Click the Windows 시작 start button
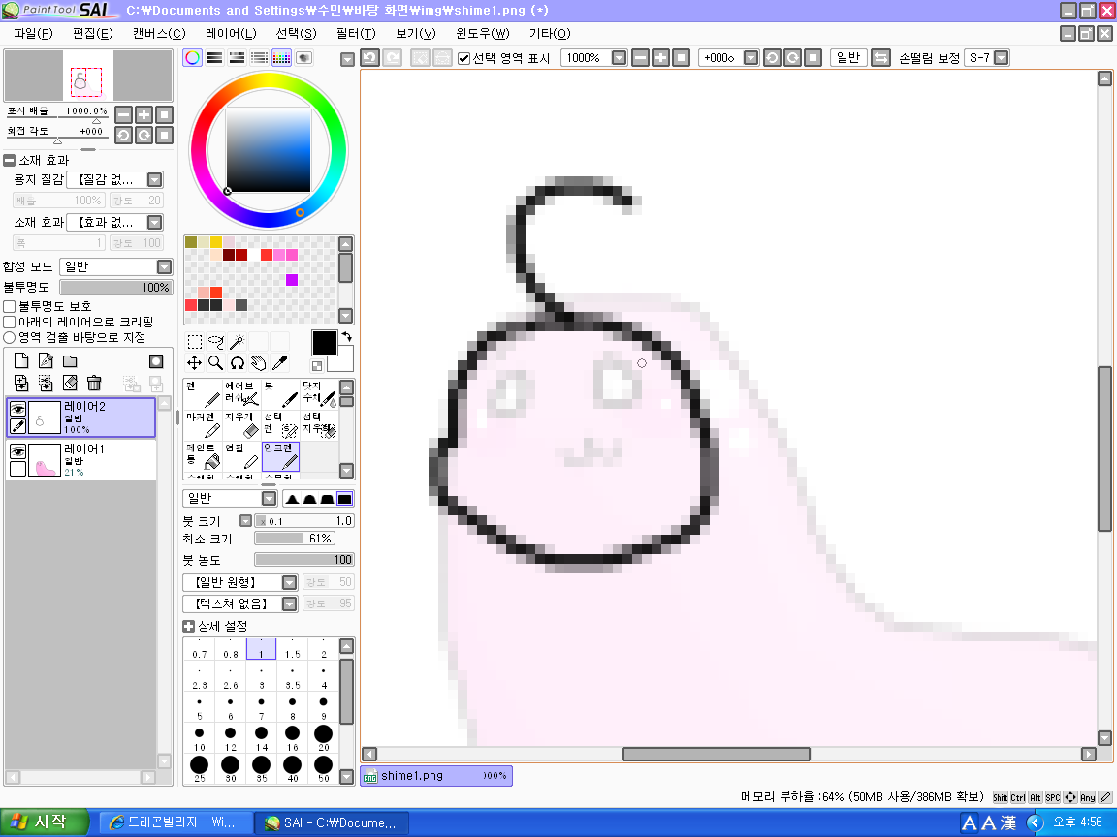Screen dimensions: 1117x837 (45, 822)
